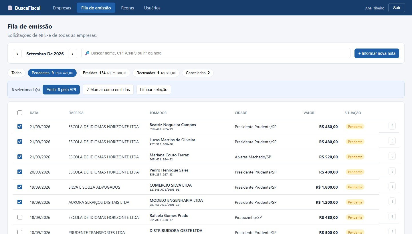Open row actions for MODELO ENGENHARIA LTDA
This screenshot has height=234, width=412.
pyautogui.click(x=392, y=201)
